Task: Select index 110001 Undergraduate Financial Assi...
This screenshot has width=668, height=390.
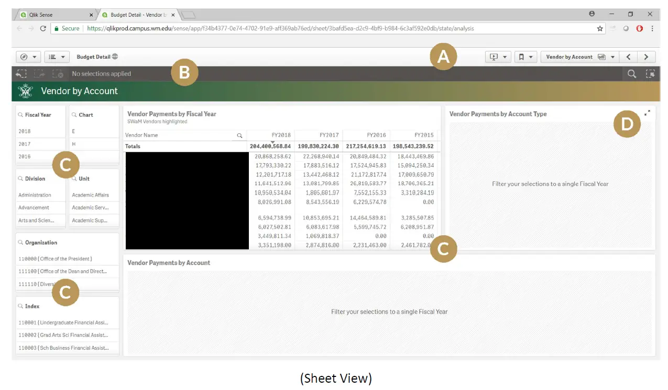Action: coord(68,323)
